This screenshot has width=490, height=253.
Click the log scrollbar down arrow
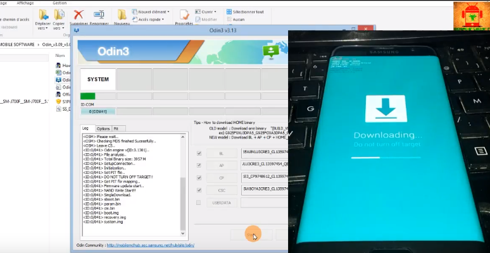click(183, 233)
